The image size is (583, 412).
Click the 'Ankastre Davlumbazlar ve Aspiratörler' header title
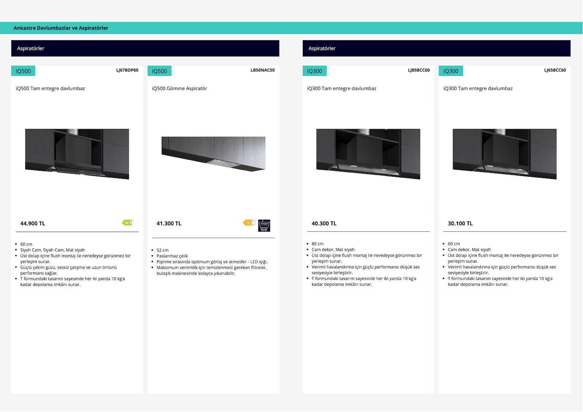pyautogui.click(x=61, y=28)
